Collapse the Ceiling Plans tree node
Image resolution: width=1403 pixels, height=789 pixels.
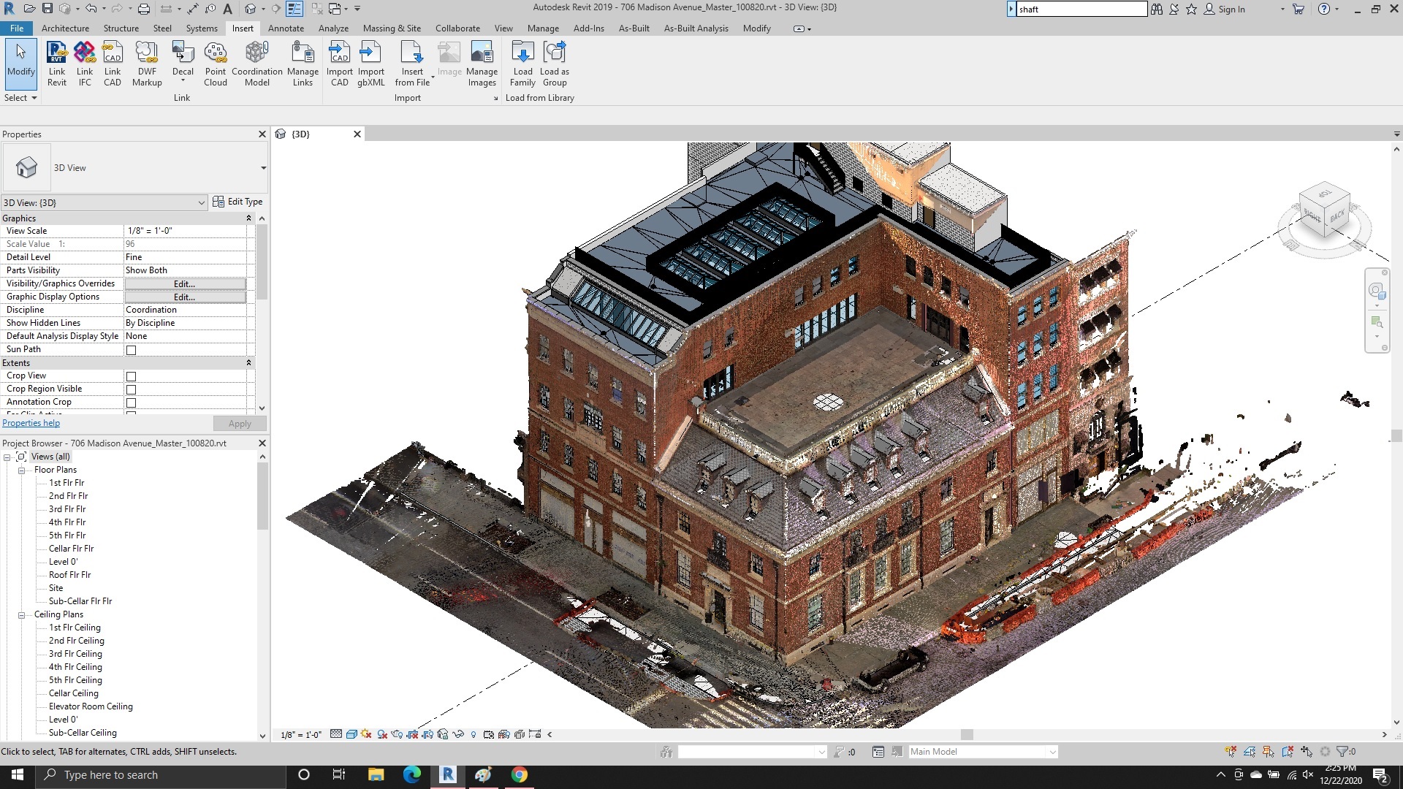pos(22,614)
